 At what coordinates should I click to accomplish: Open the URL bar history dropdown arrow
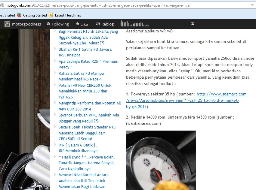[x=252, y=5]
